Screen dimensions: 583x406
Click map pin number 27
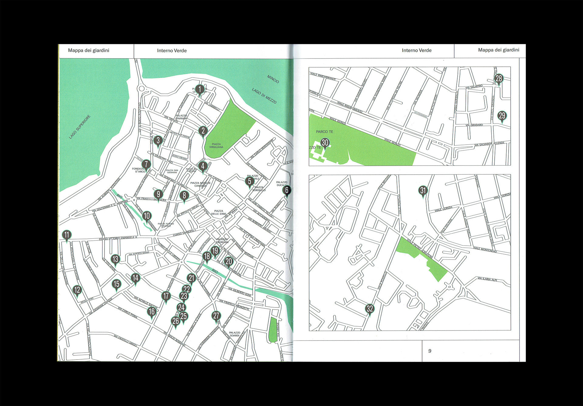pos(216,316)
